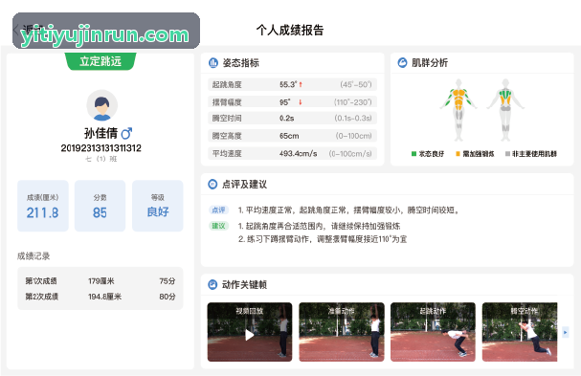The width and height of the screenshot is (581, 376).
Task: Click the 肌群分析 section icon
Action: tap(402, 62)
